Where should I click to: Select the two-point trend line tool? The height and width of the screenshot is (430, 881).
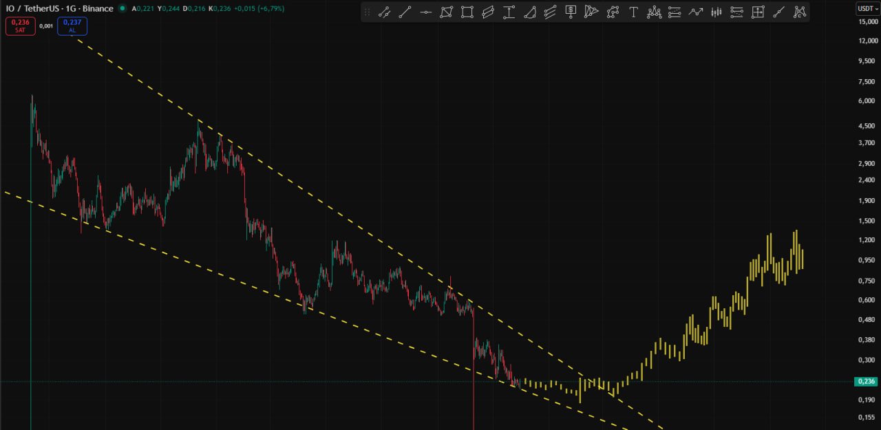[x=384, y=12]
